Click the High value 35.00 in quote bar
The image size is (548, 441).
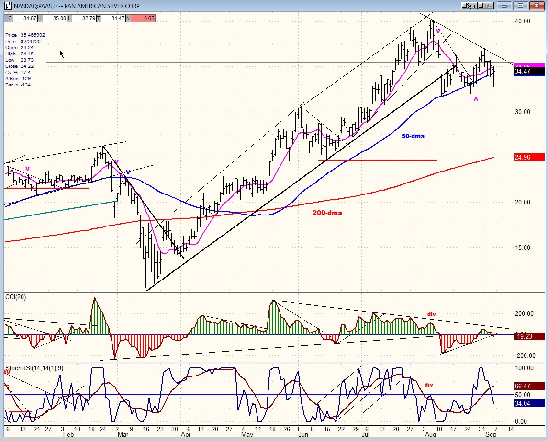(55, 18)
